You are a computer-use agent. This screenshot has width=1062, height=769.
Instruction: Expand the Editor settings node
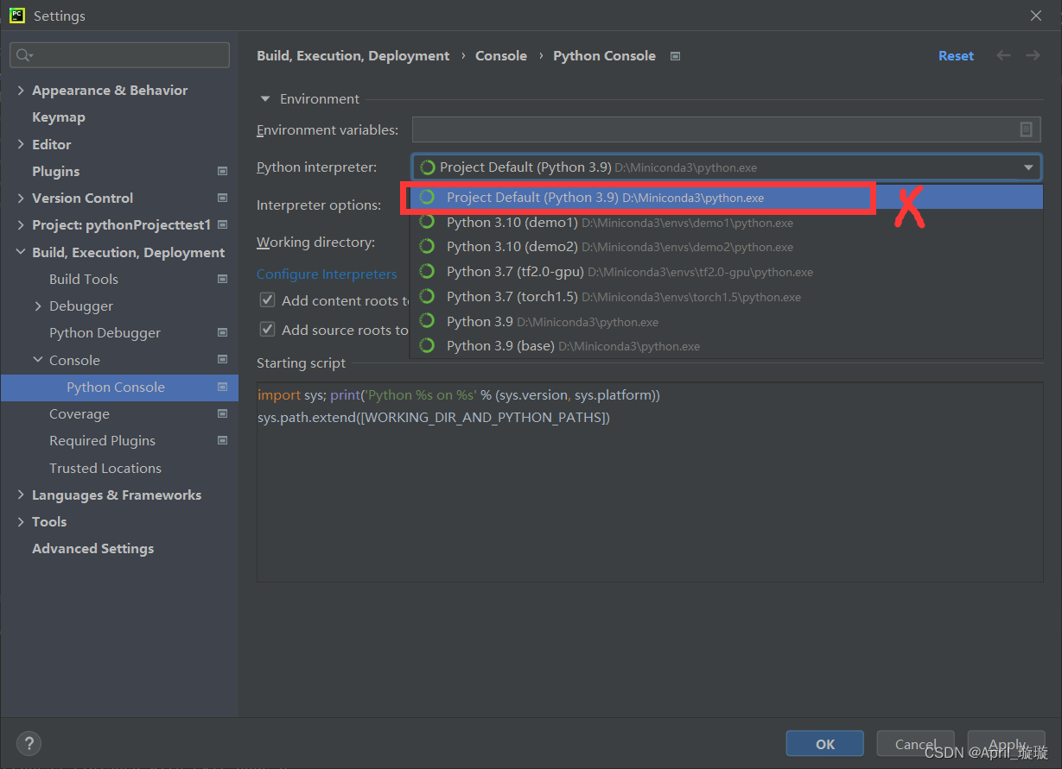(x=21, y=144)
